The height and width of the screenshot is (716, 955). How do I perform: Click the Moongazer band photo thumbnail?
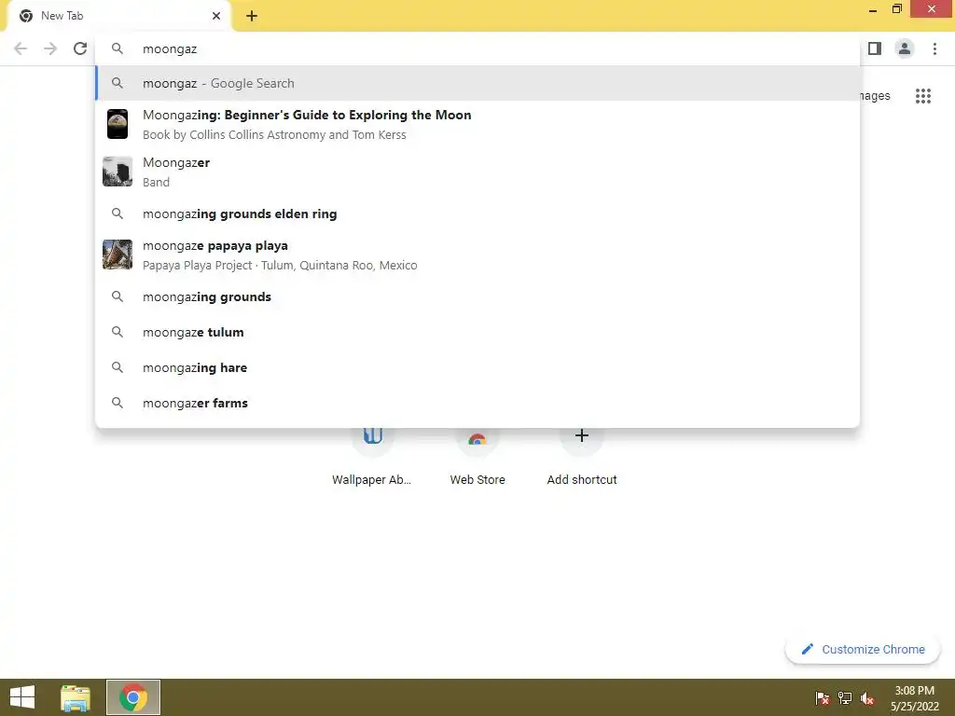coord(118,172)
